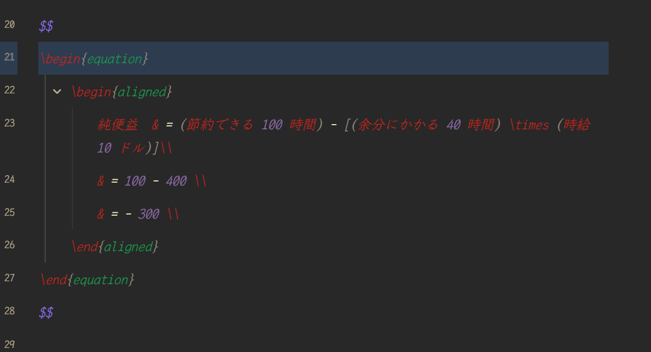Click line number 28 in the gutter

[9, 313]
